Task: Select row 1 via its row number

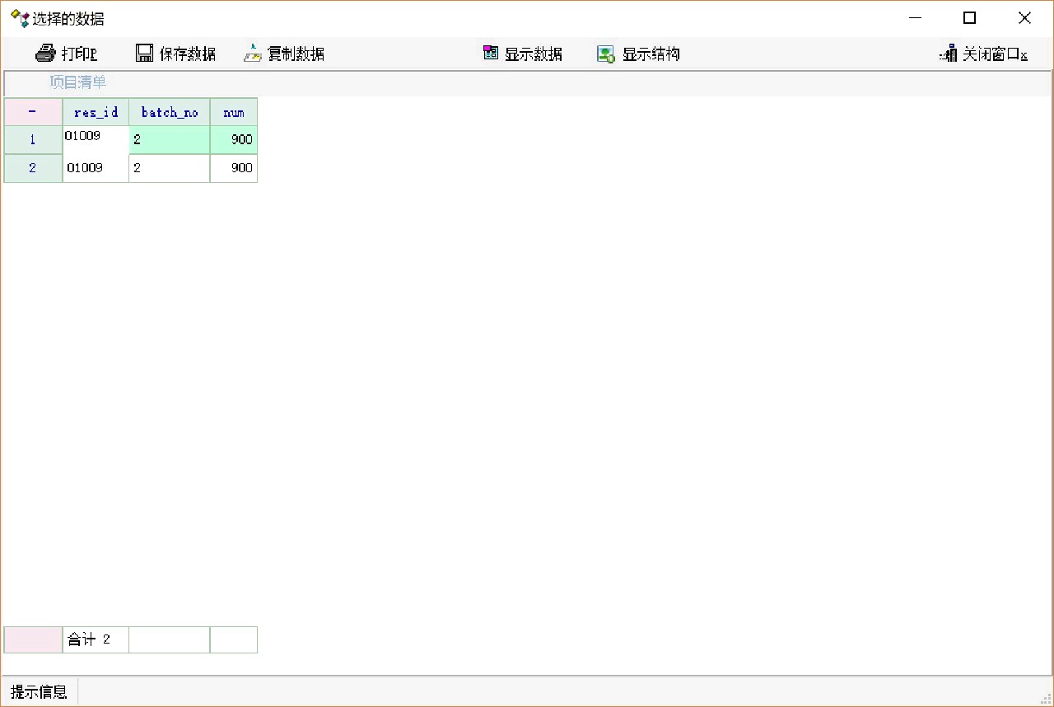Action: 33,140
